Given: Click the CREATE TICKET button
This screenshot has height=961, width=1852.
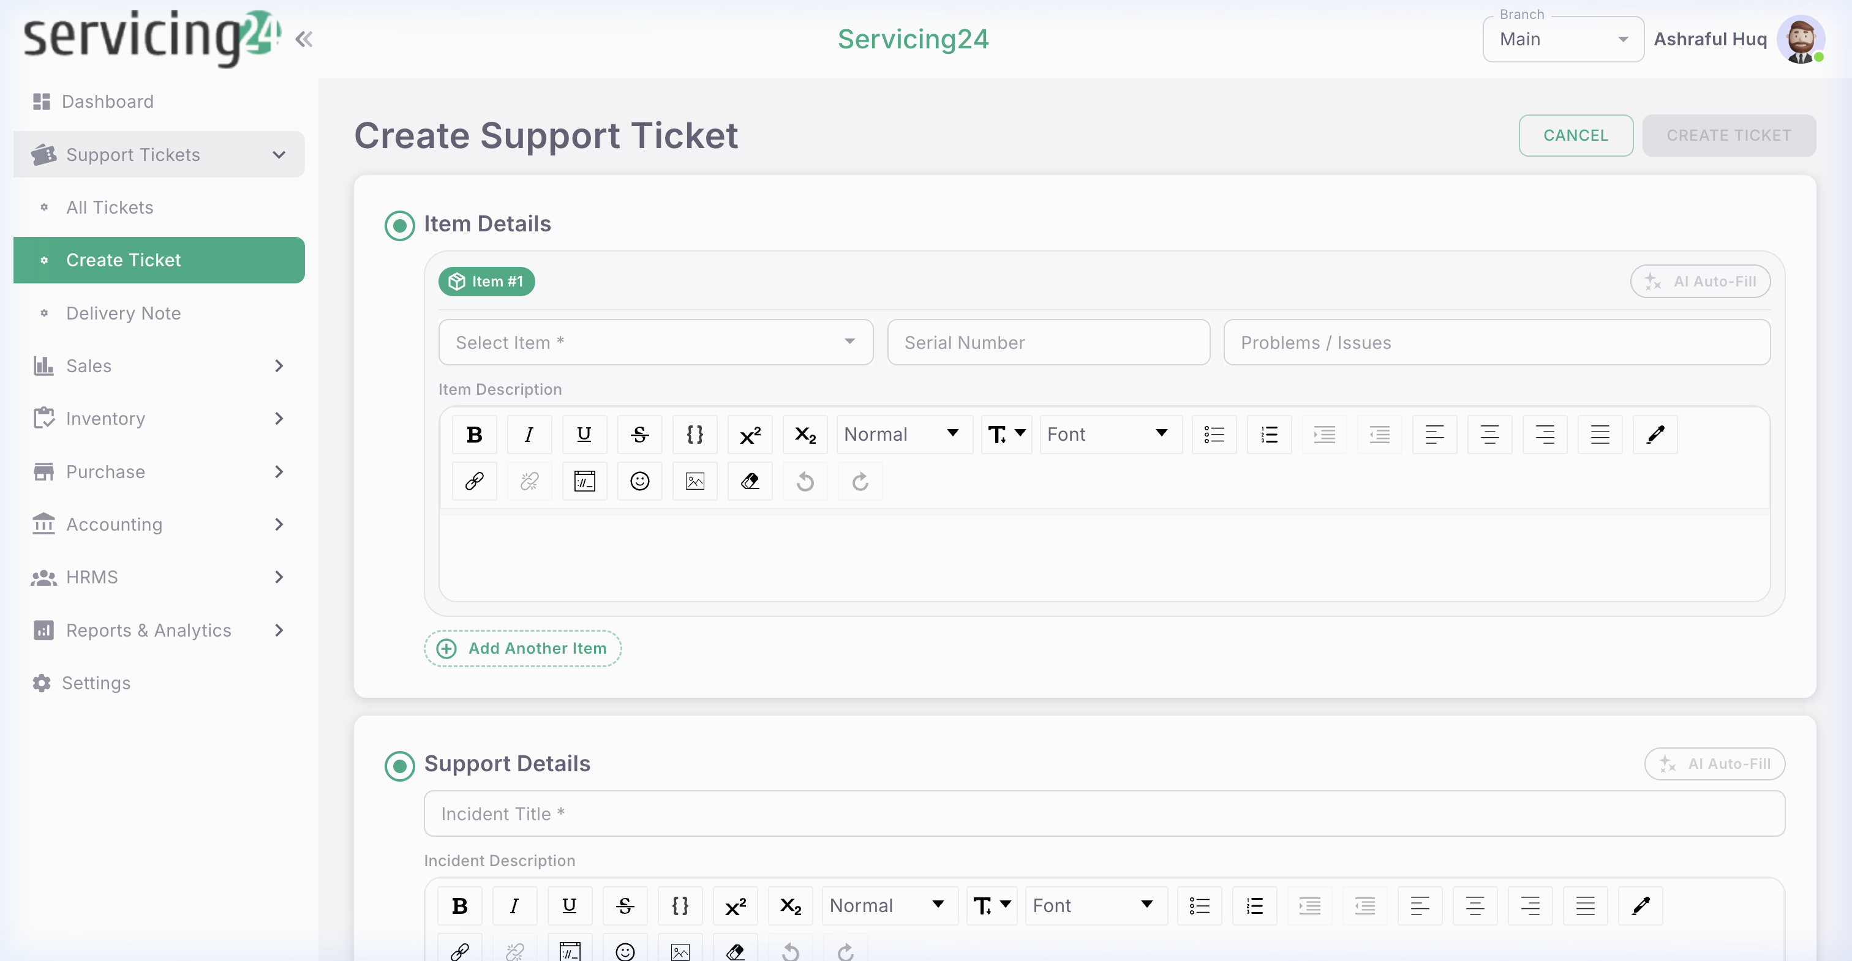Looking at the screenshot, I should [x=1728, y=135].
